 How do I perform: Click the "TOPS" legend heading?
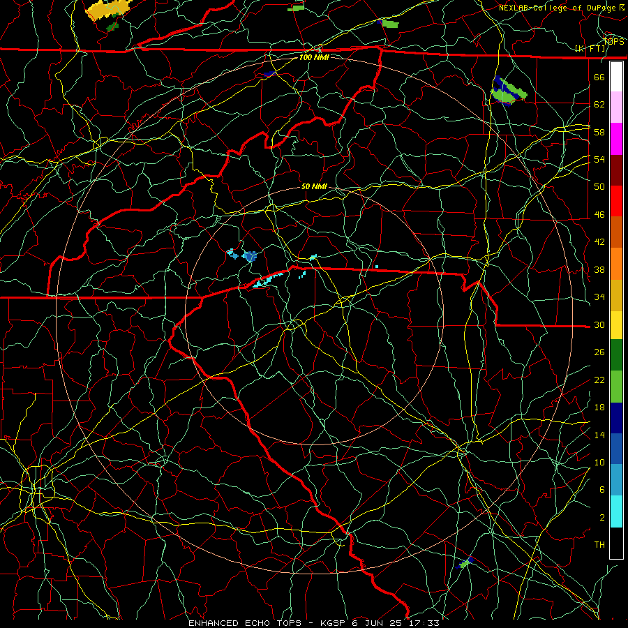(x=613, y=41)
